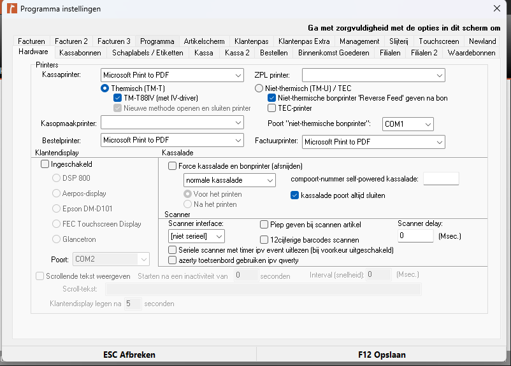Expand the Factuurprinter dropdown
This screenshot has width=511, height=366.
(373, 142)
